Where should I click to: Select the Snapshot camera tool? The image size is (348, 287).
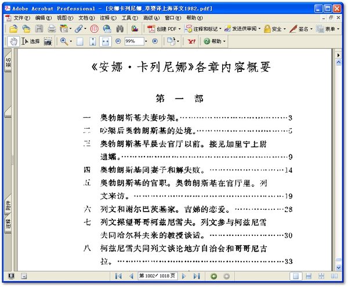pyautogui.click(x=48, y=42)
